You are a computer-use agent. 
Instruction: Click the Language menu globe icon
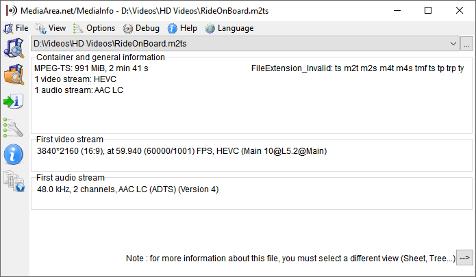[x=210, y=29]
